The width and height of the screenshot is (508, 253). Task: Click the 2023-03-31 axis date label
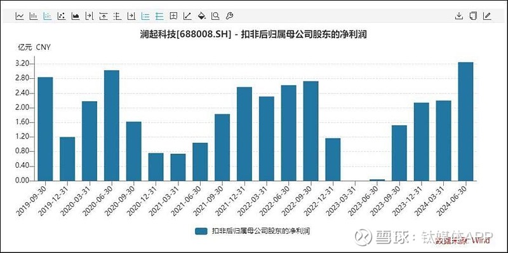tap(341, 200)
